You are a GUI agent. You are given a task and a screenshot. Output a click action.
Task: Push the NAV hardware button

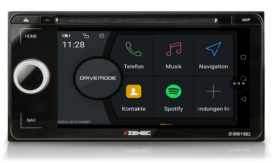[x=31, y=120]
